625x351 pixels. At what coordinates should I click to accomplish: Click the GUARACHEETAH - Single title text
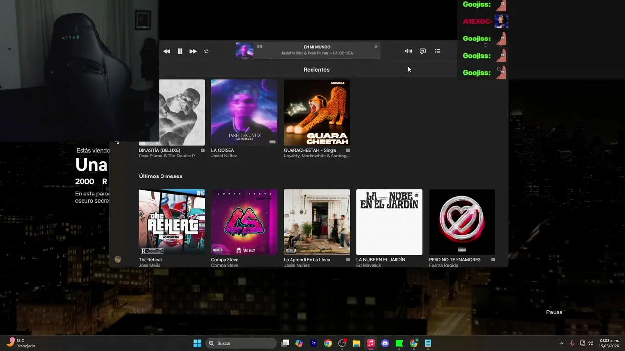click(310, 150)
